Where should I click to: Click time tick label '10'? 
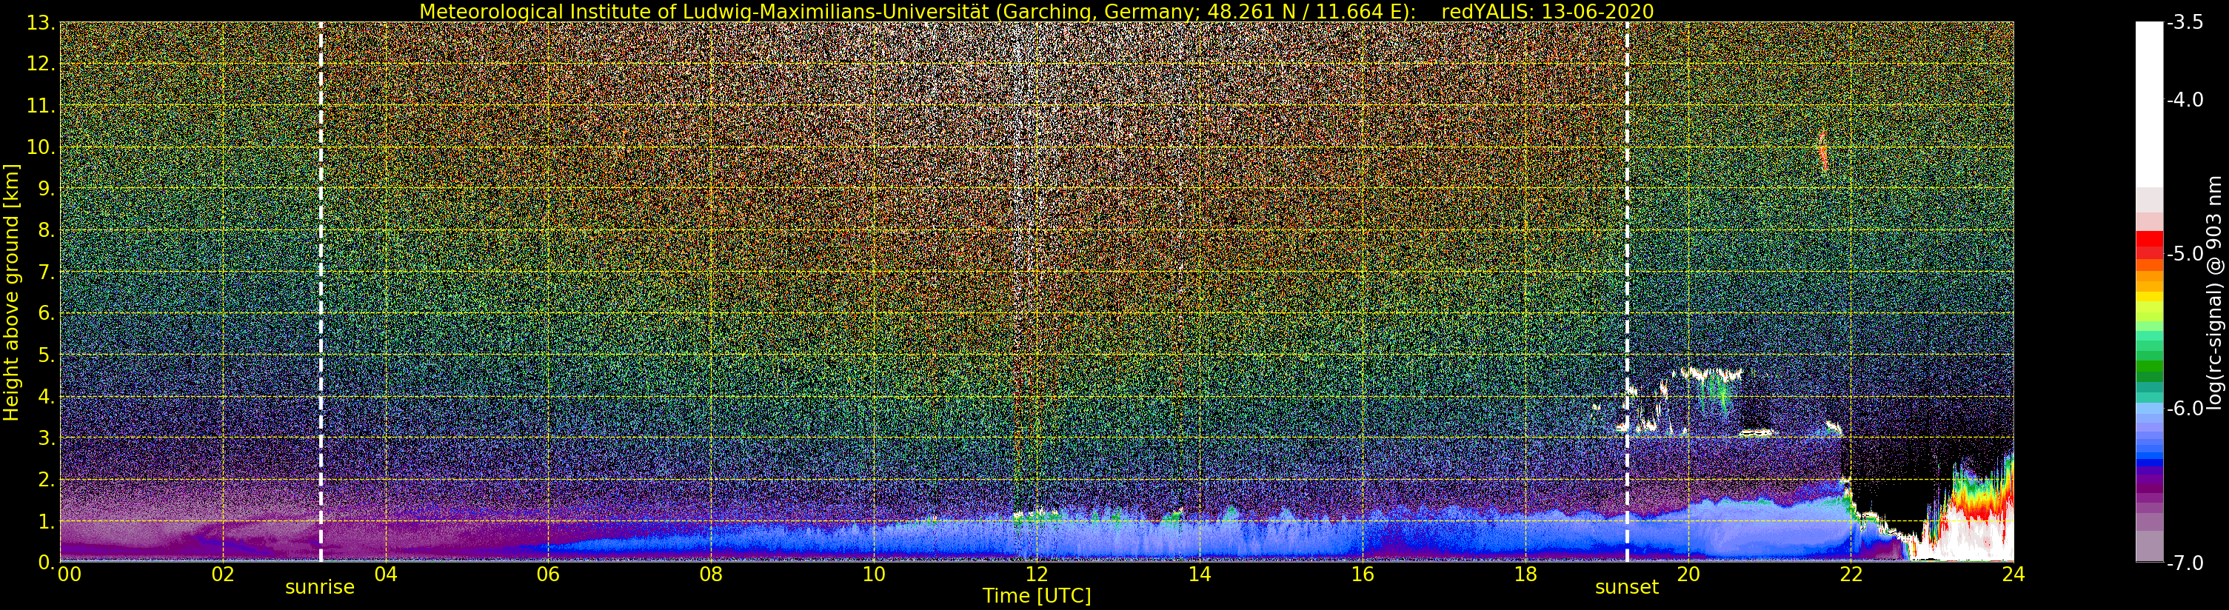pyautogui.click(x=874, y=574)
